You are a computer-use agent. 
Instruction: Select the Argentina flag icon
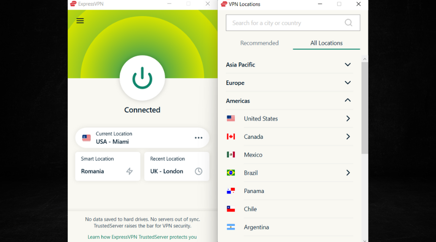pos(231,227)
